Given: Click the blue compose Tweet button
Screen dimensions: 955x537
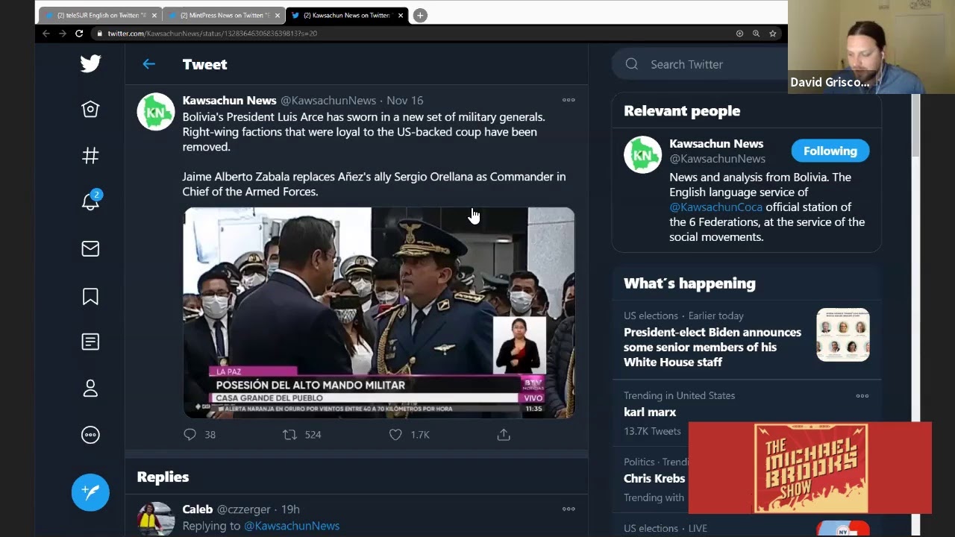Looking at the screenshot, I should pos(90,492).
